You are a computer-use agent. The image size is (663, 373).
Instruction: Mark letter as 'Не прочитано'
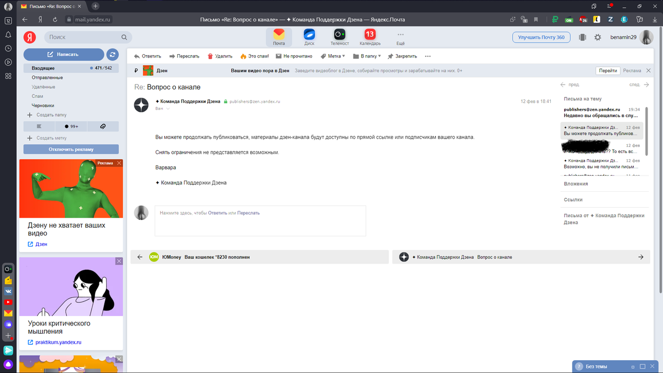click(294, 56)
